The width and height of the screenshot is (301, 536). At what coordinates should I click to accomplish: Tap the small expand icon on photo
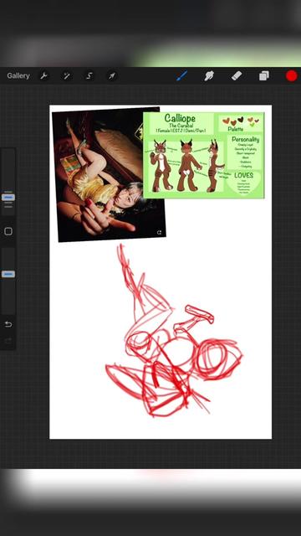pos(159,233)
